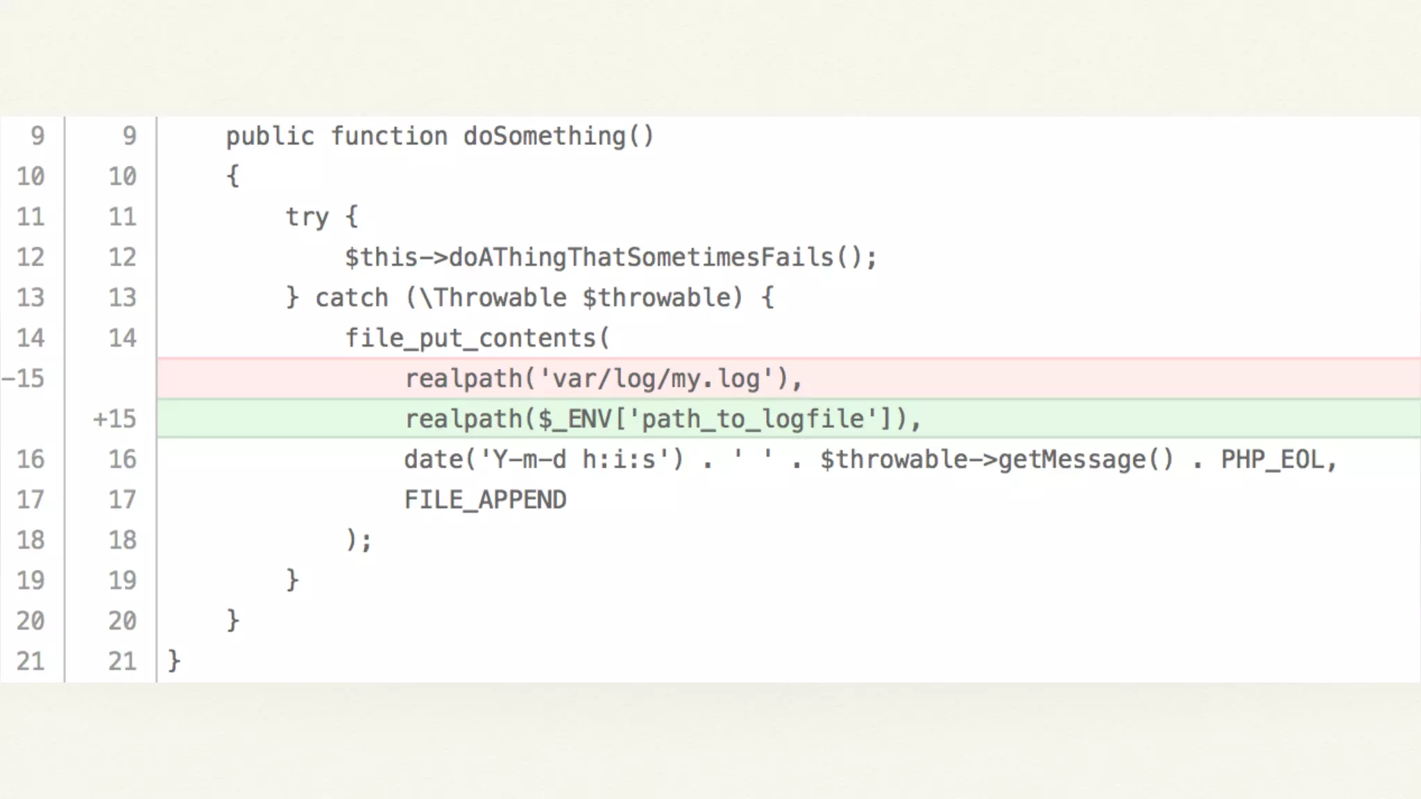Viewport: 1421px width, 799px height.
Task: Click on 'public function doSomething()' text
Action: coord(440,136)
